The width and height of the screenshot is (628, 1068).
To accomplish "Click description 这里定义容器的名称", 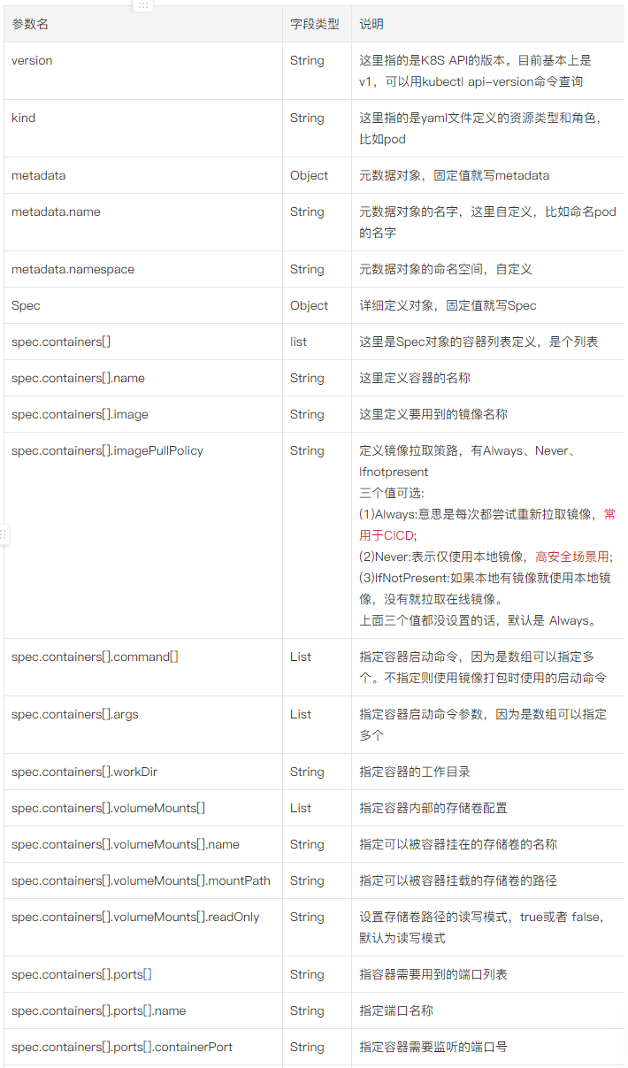I will pos(415,378).
